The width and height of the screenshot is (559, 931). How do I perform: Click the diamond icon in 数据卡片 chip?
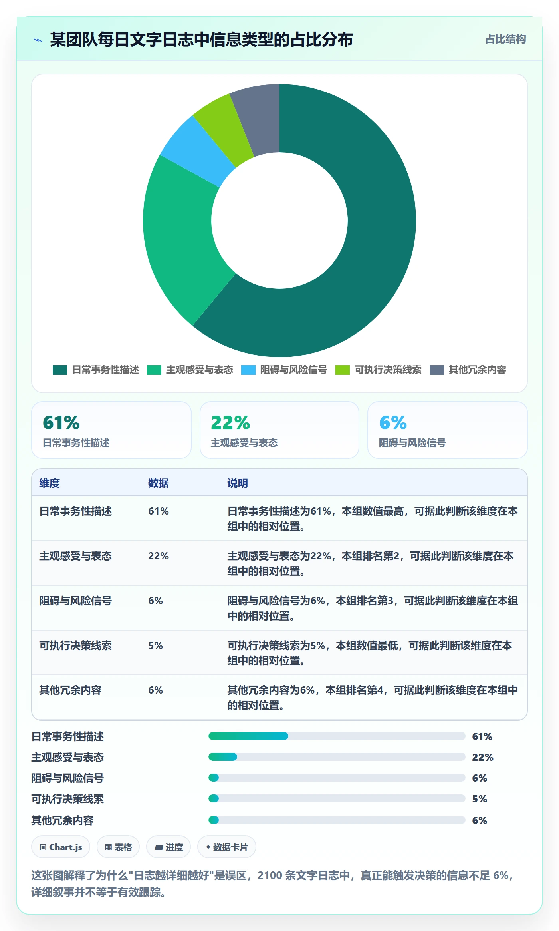[208, 847]
